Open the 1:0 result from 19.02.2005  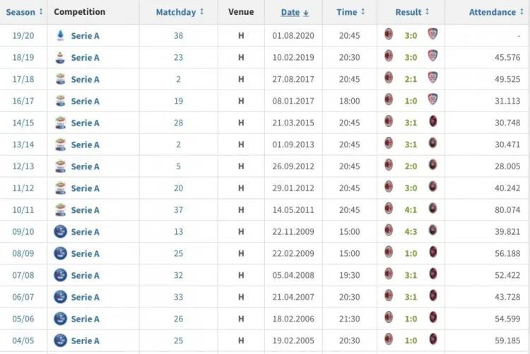tap(411, 341)
